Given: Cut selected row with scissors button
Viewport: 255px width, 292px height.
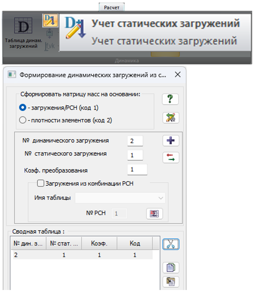Looking at the screenshot, I should [x=171, y=244].
